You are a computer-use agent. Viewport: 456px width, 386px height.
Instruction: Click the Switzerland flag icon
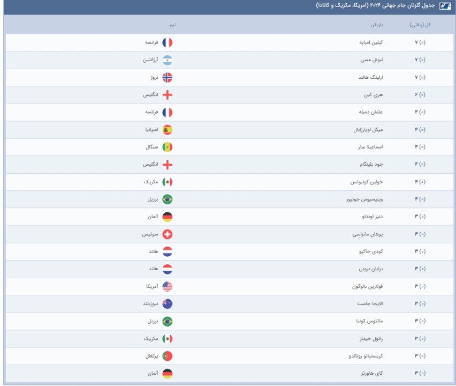point(167,234)
